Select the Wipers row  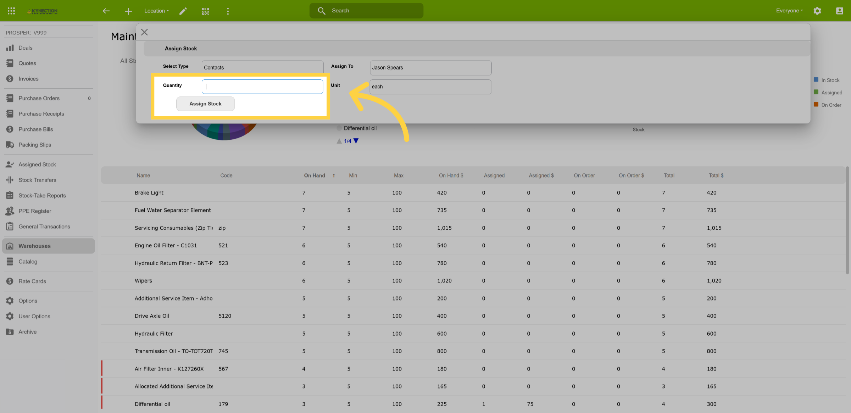tap(473, 281)
